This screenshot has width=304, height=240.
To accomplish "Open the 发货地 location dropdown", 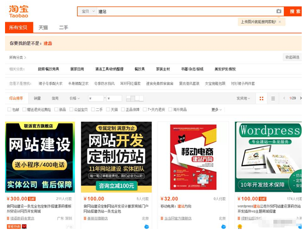I will [x=243, y=98].
